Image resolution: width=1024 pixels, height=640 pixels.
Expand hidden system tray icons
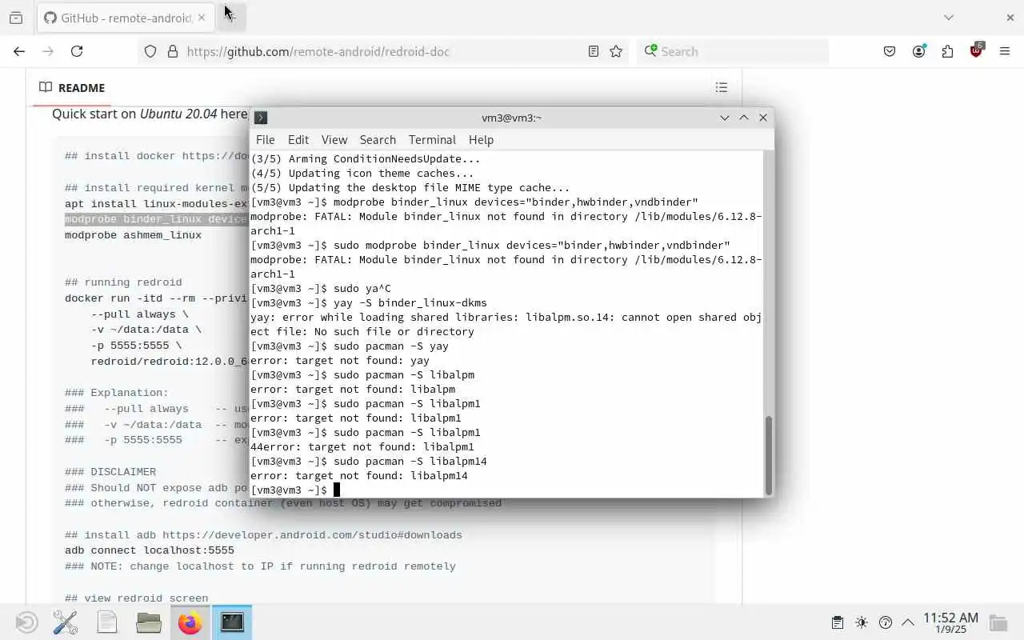click(x=908, y=622)
